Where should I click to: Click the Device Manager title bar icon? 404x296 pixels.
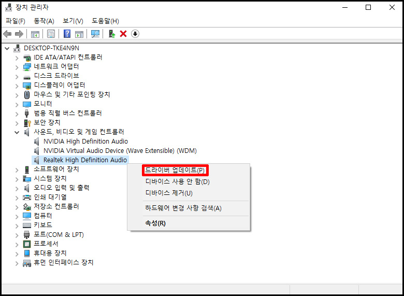[9, 7]
